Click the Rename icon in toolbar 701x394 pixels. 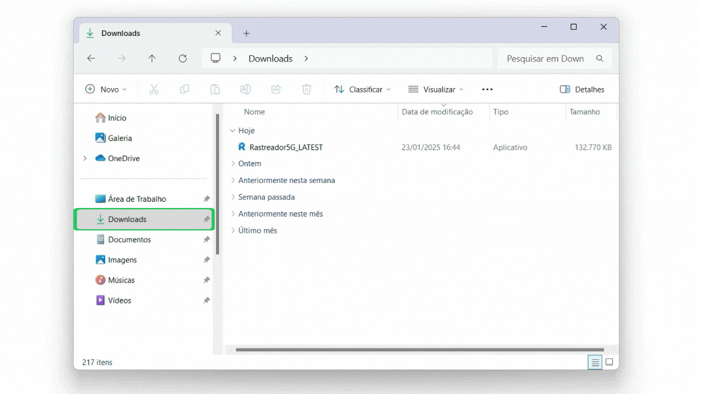pos(245,89)
